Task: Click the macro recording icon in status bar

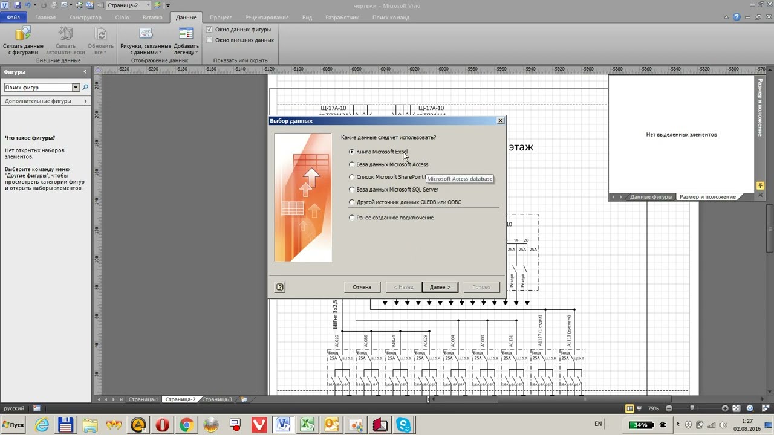Action: [37, 408]
